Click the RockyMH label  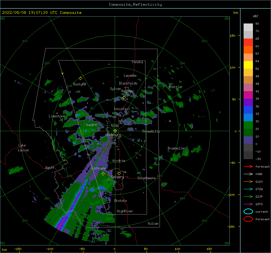pos(79,84)
